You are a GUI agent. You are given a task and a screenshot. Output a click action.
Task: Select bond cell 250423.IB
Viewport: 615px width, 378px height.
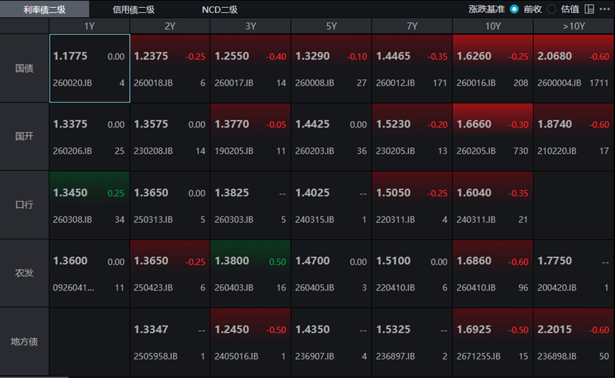(170, 273)
